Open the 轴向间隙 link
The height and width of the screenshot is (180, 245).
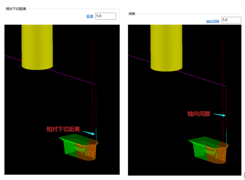click(x=213, y=21)
